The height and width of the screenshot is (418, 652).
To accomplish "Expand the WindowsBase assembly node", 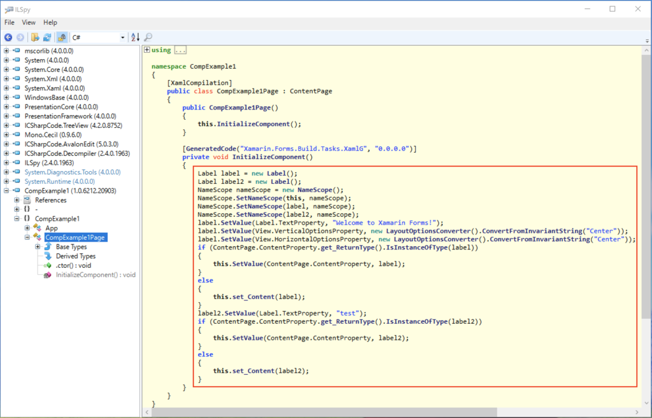I will click(6, 97).
